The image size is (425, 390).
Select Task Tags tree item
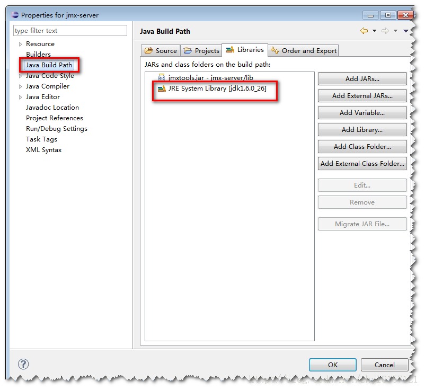tap(41, 139)
